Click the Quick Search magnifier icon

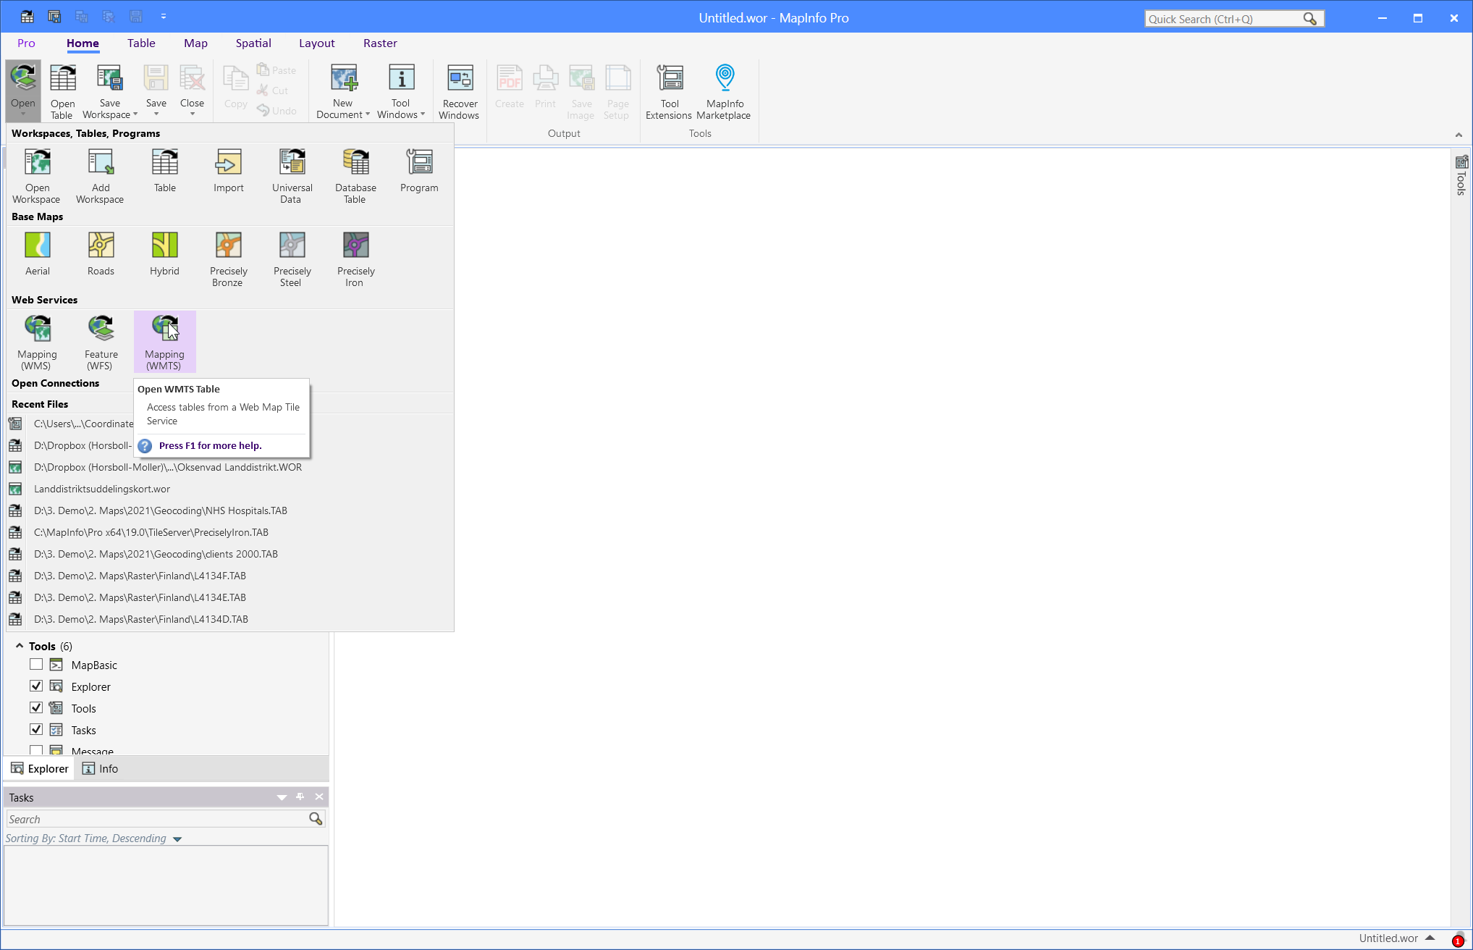(1309, 19)
